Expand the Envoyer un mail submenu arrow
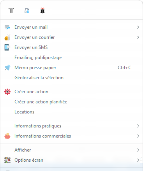This screenshot has height=171, width=143. pos(138,27)
